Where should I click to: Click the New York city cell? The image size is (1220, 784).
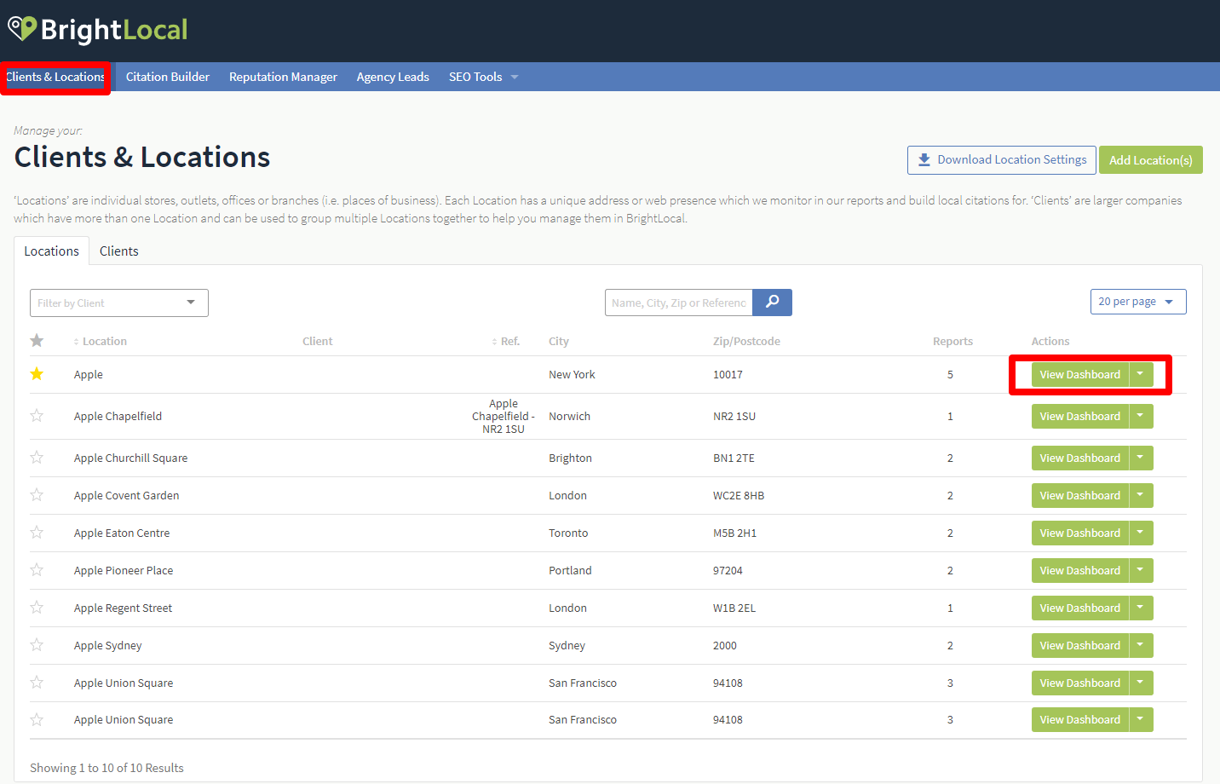pos(572,374)
